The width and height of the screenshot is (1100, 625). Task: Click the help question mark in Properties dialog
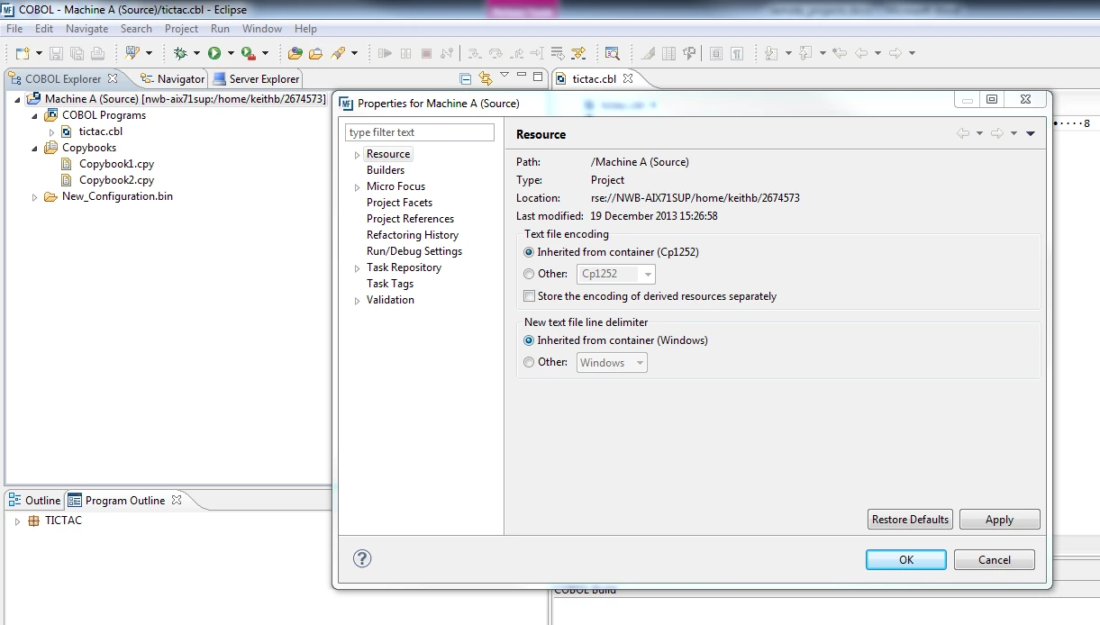point(362,558)
